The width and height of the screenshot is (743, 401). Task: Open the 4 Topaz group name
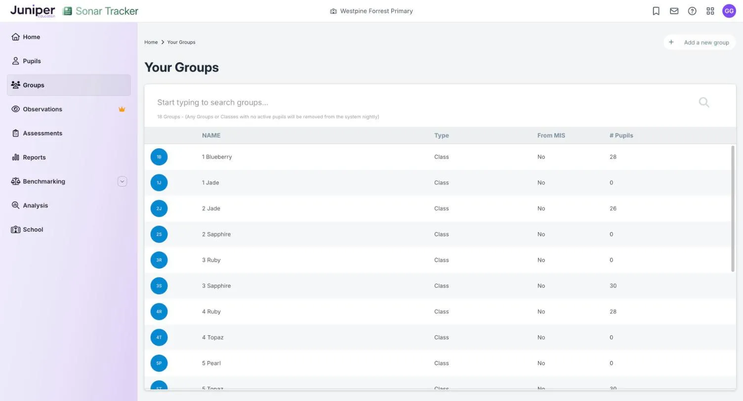[212, 337]
